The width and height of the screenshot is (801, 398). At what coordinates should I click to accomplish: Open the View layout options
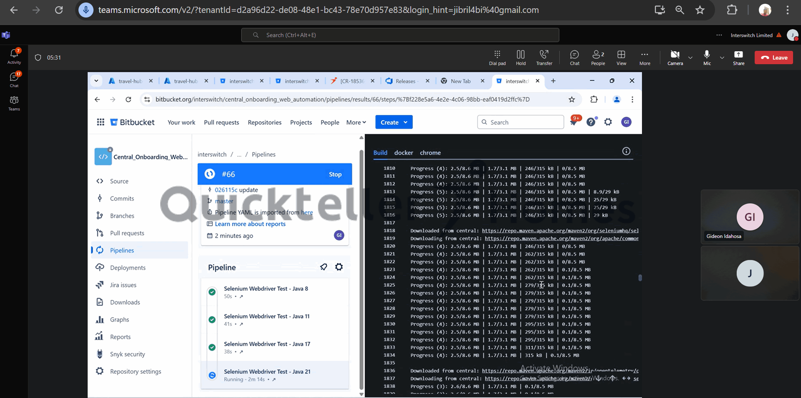coord(621,58)
